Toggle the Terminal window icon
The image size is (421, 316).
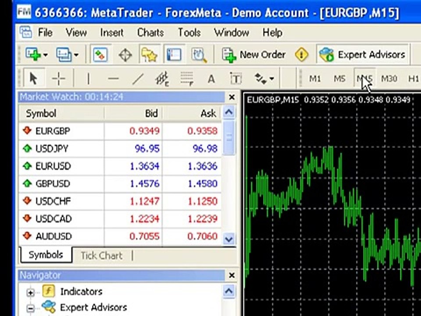pos(174,54)
